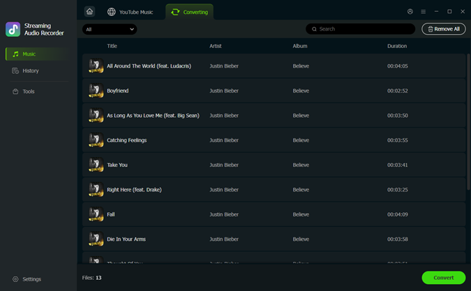The width and height of the screenshot is (471, 291).
Task: Open Settings in the sidebar
Action: click(x=27, y=279)
